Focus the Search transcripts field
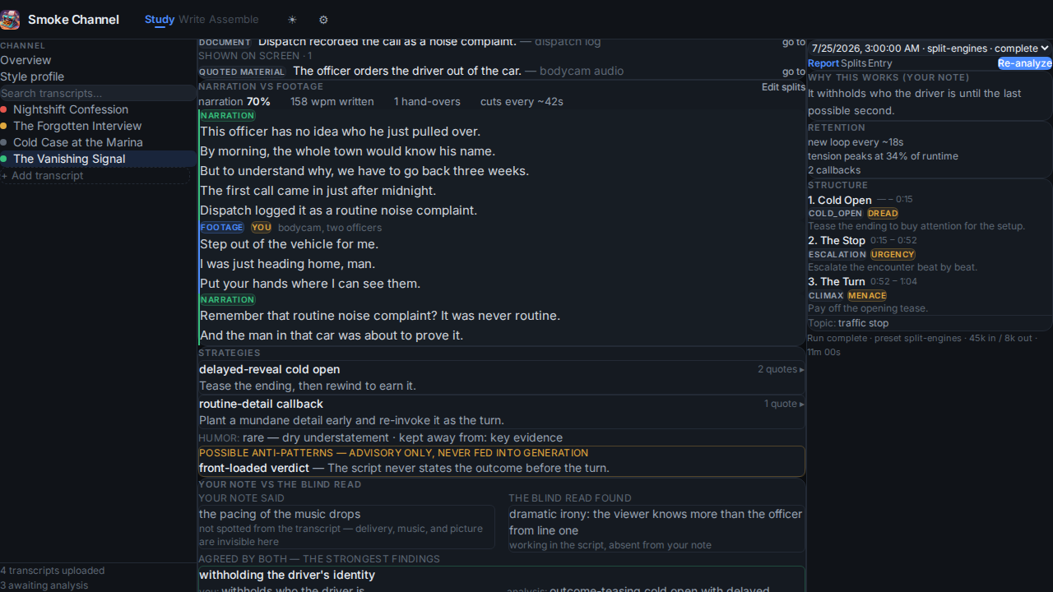 (x=98, y=93)
